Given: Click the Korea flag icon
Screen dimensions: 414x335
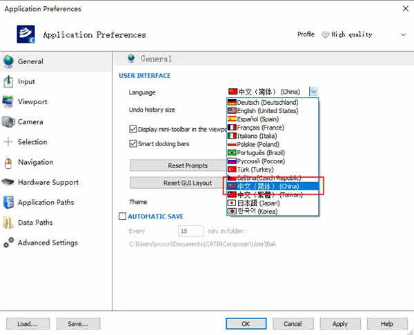Looking at the screenshot, I should coord(232,212).
